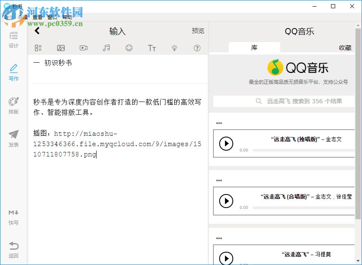Expand options for the first song
The height and width of the screenshot is (265, 362).
(x=219, y=123)
